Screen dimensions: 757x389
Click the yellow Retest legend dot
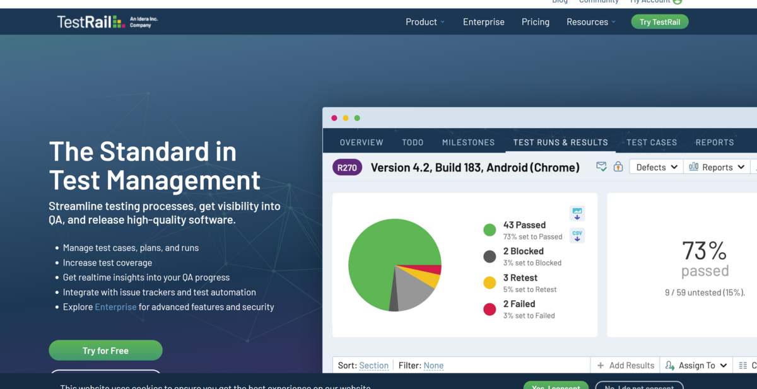(x=490, y=283)
